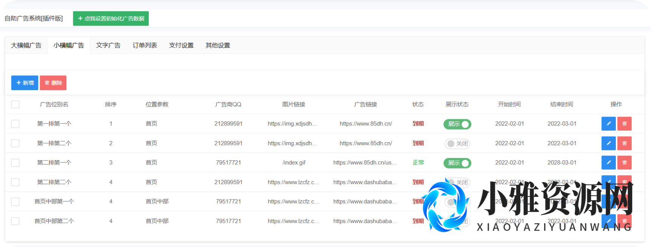Click QQ 212899591 in 第二排第二个 row
The height and width of the screenshot is (247, 651).
(228, 182)
